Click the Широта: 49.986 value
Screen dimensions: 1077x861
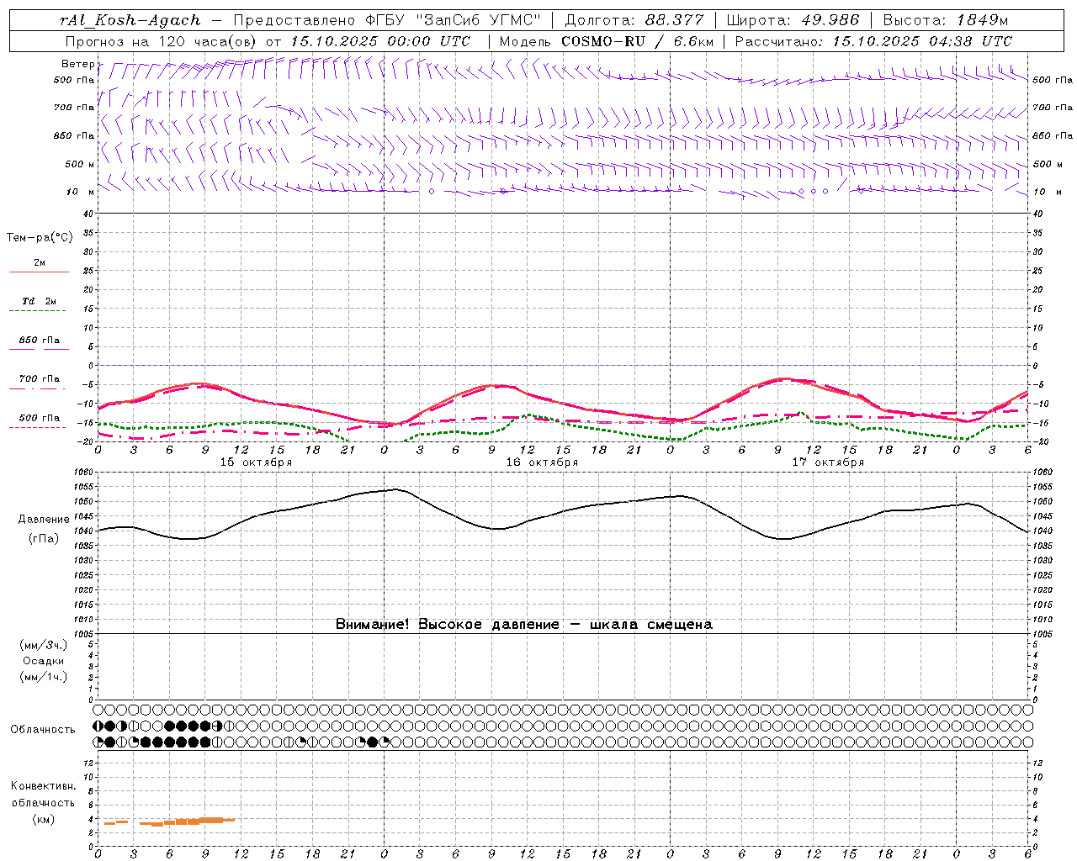pos(793,20)
